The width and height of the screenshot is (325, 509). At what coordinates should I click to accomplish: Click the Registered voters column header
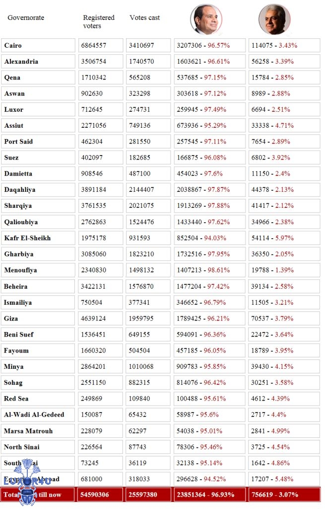pyautogui.click(x=99, y=21)
